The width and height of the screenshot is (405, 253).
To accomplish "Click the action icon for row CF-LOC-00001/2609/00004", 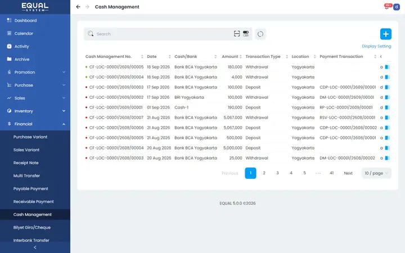I will (x=387, y=77).
